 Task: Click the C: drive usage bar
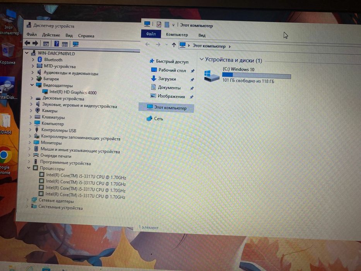pyautogui.click(x=257, y=75)
